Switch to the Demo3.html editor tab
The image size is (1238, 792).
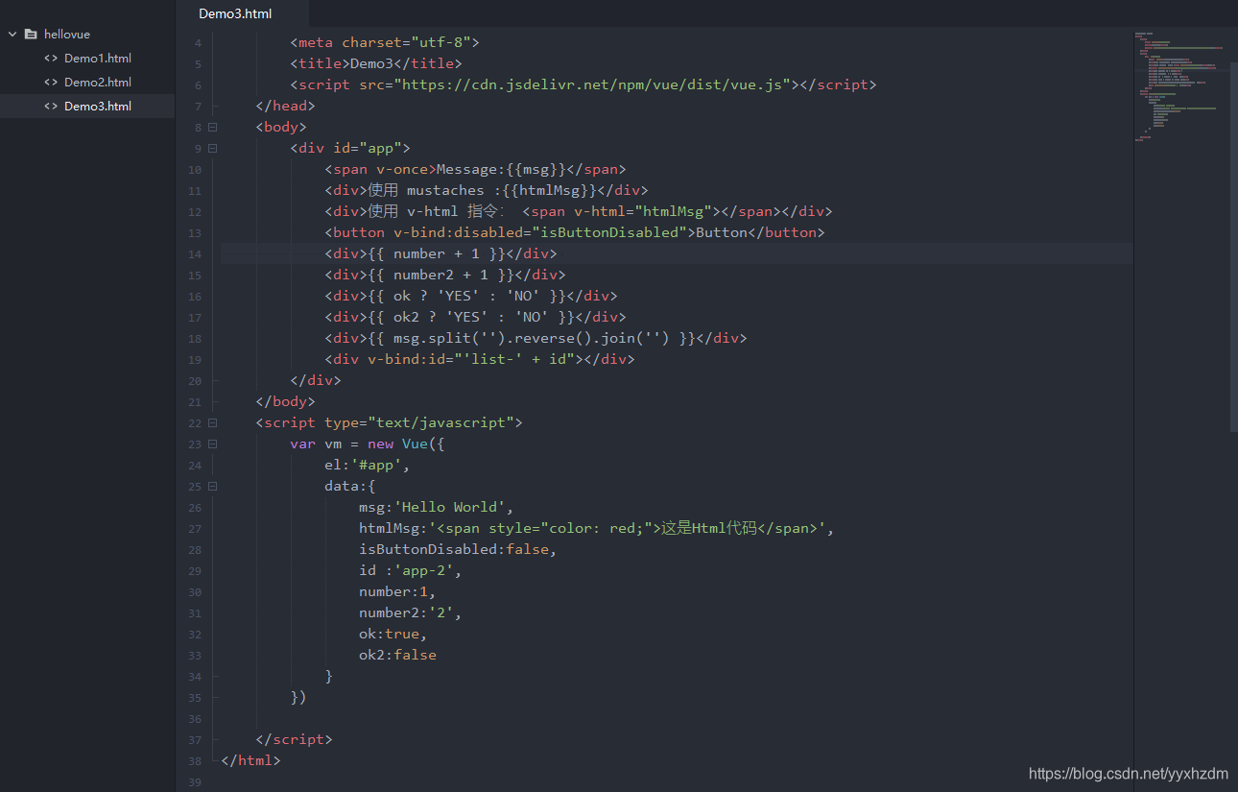(x=235, y=13)
